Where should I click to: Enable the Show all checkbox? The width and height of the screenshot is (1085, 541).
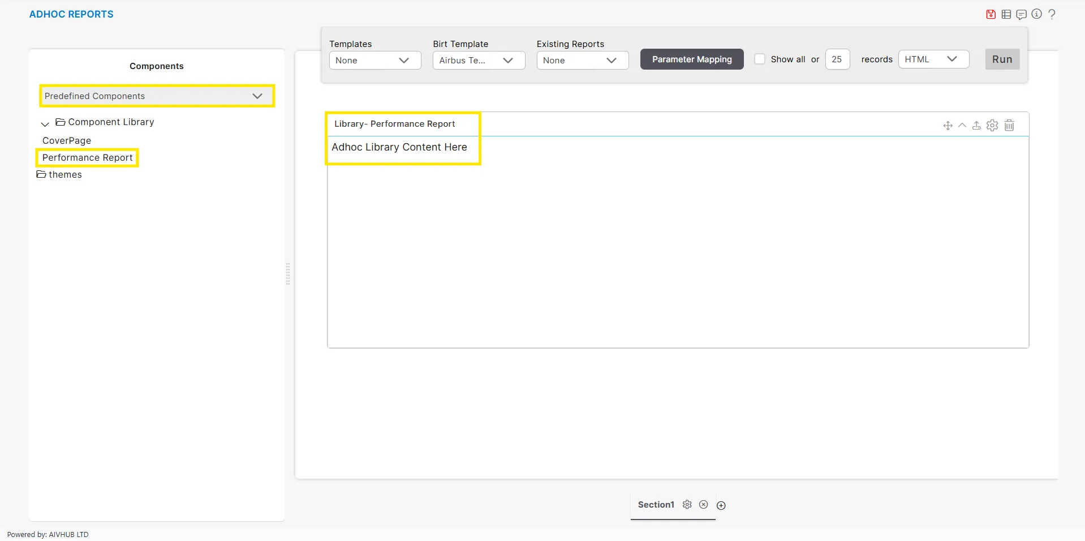tap(760, 59)
